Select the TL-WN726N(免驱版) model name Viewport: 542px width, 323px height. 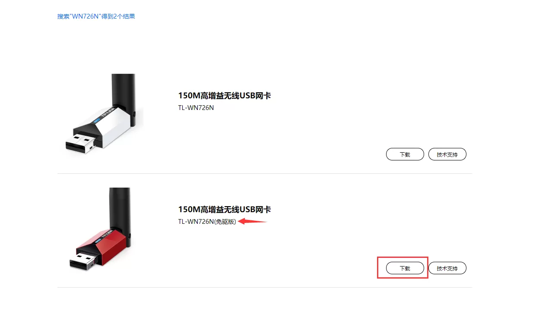tap(207, 222)
